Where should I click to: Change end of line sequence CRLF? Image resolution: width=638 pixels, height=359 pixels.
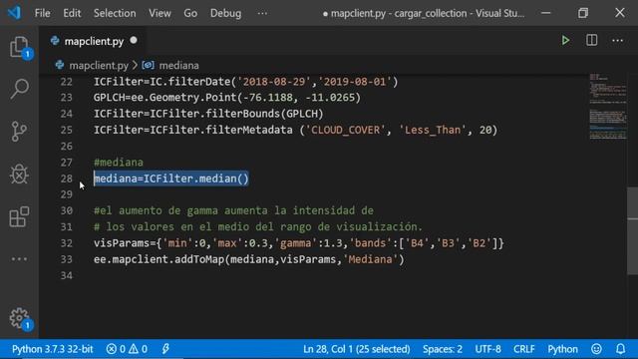pos(524,349)
